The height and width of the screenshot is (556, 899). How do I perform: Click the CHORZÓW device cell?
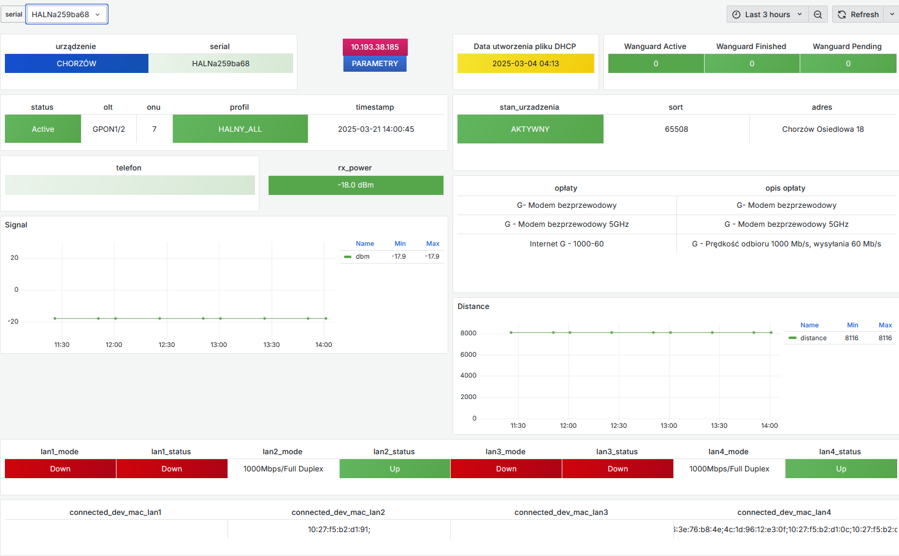pyautogui.click(x=77, y=64)
